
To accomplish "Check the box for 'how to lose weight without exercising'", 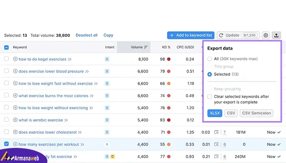I will (x=7, y=107).
